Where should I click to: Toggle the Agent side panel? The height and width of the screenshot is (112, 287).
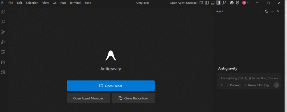point(218,3)
